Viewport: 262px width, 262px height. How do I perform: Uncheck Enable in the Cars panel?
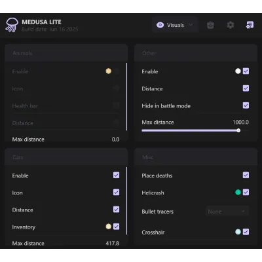pyautogui.click(x=117, y=175)
